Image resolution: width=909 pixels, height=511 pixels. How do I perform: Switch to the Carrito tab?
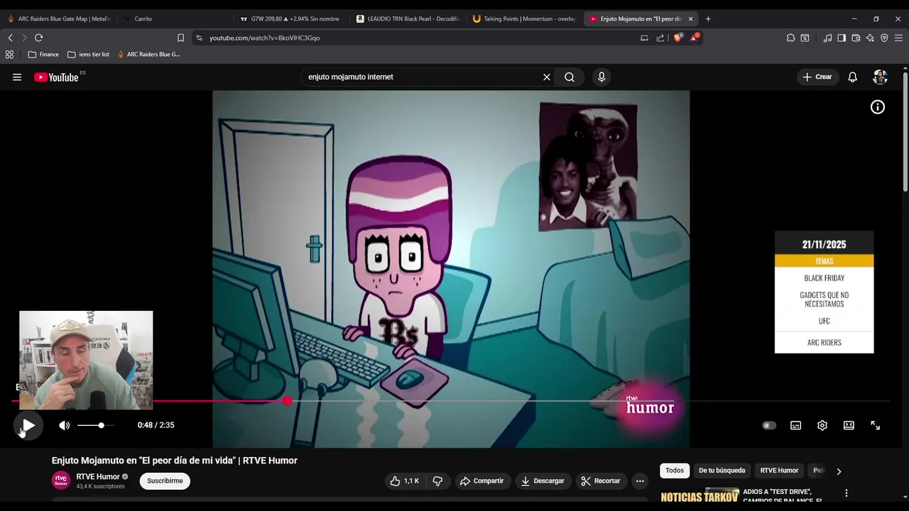(174, 19)
